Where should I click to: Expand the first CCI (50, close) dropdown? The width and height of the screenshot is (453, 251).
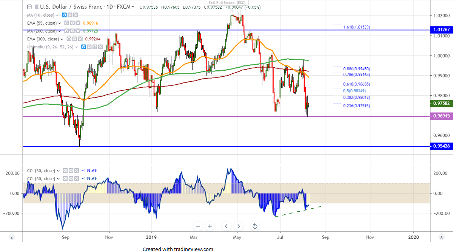point(58,171)
